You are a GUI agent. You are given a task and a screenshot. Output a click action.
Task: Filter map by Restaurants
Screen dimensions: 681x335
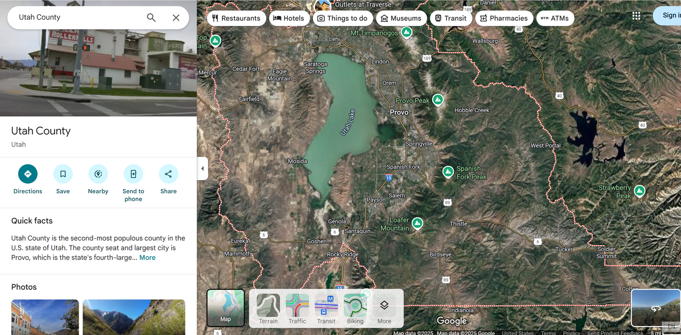[236, 18]
